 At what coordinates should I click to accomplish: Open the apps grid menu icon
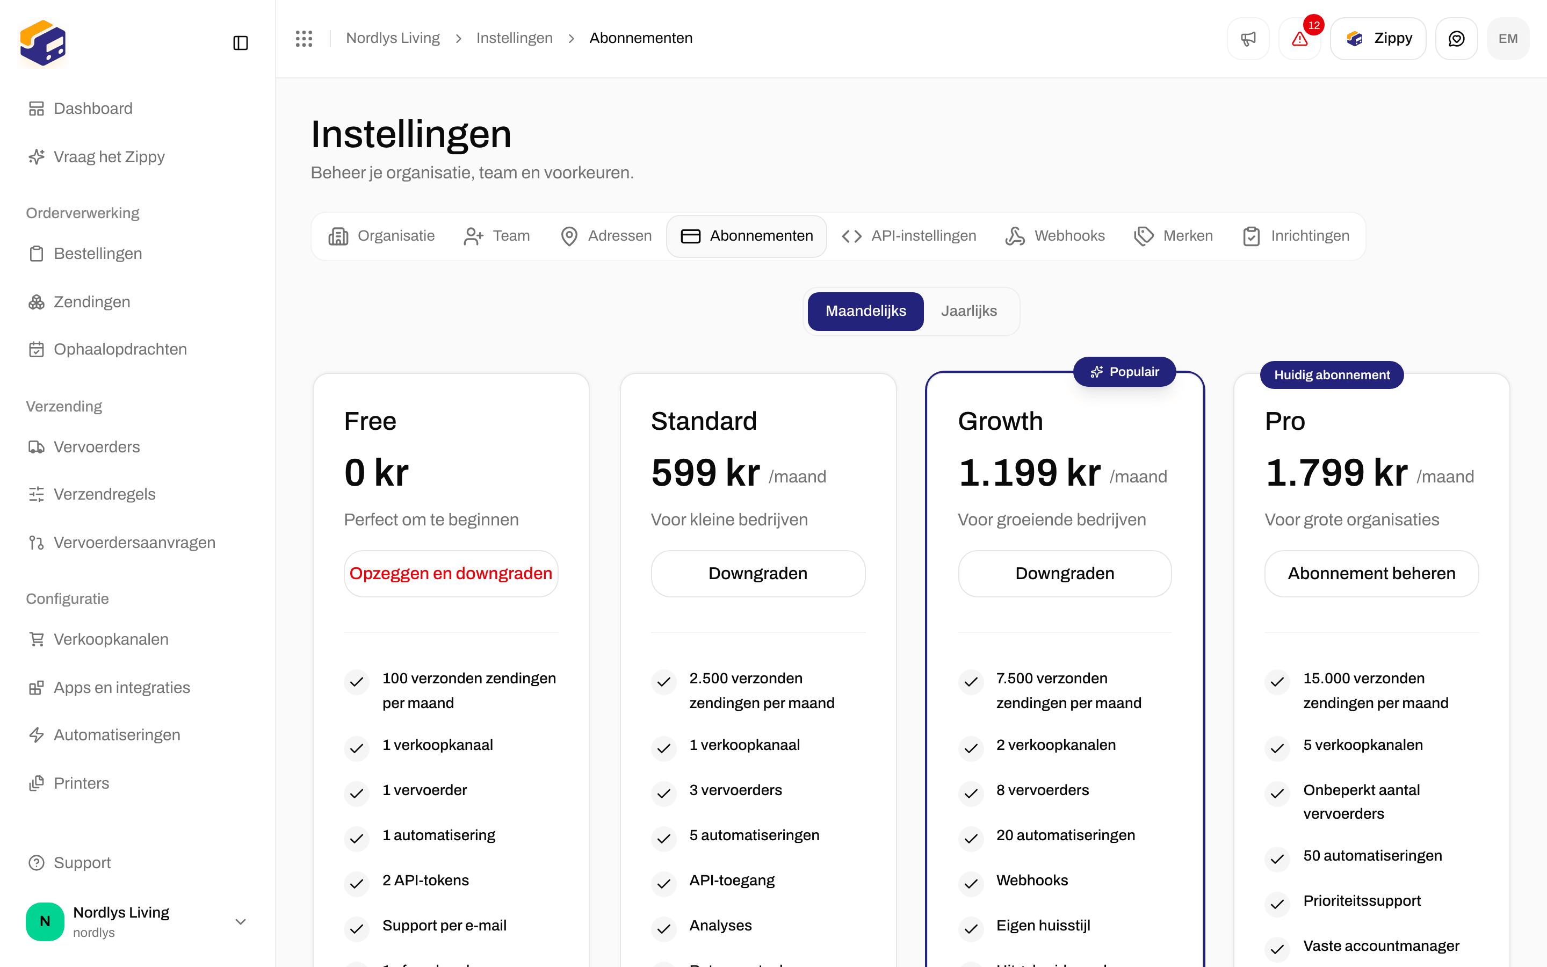pyautogui.click(x=304, y=38)
